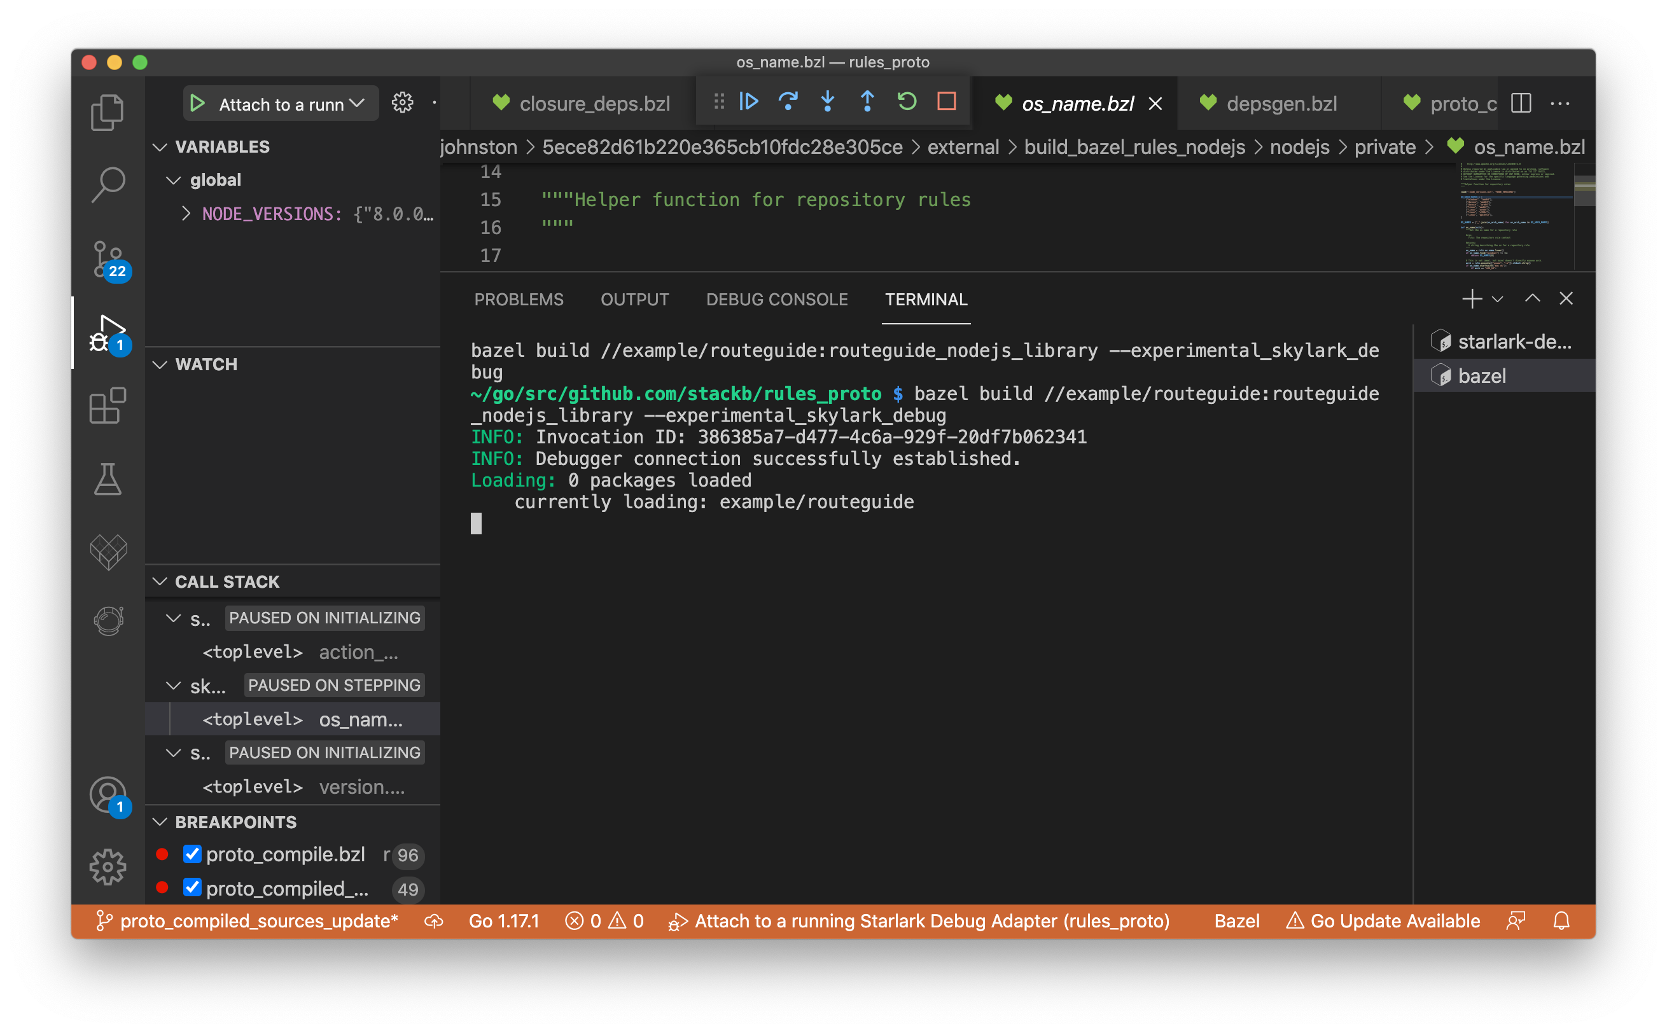Image resolution: width=1667 pixels, height=1033 pixels.
Task: Open the Extensions view
Action: click(108, 406)
